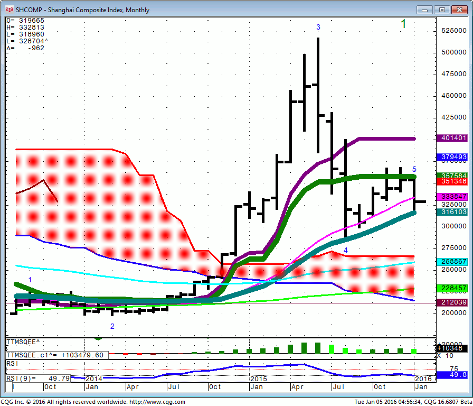Screen dimensions: 473x406
Task: Open the http://www.cqg.com link
Action: tap(157, 402)
